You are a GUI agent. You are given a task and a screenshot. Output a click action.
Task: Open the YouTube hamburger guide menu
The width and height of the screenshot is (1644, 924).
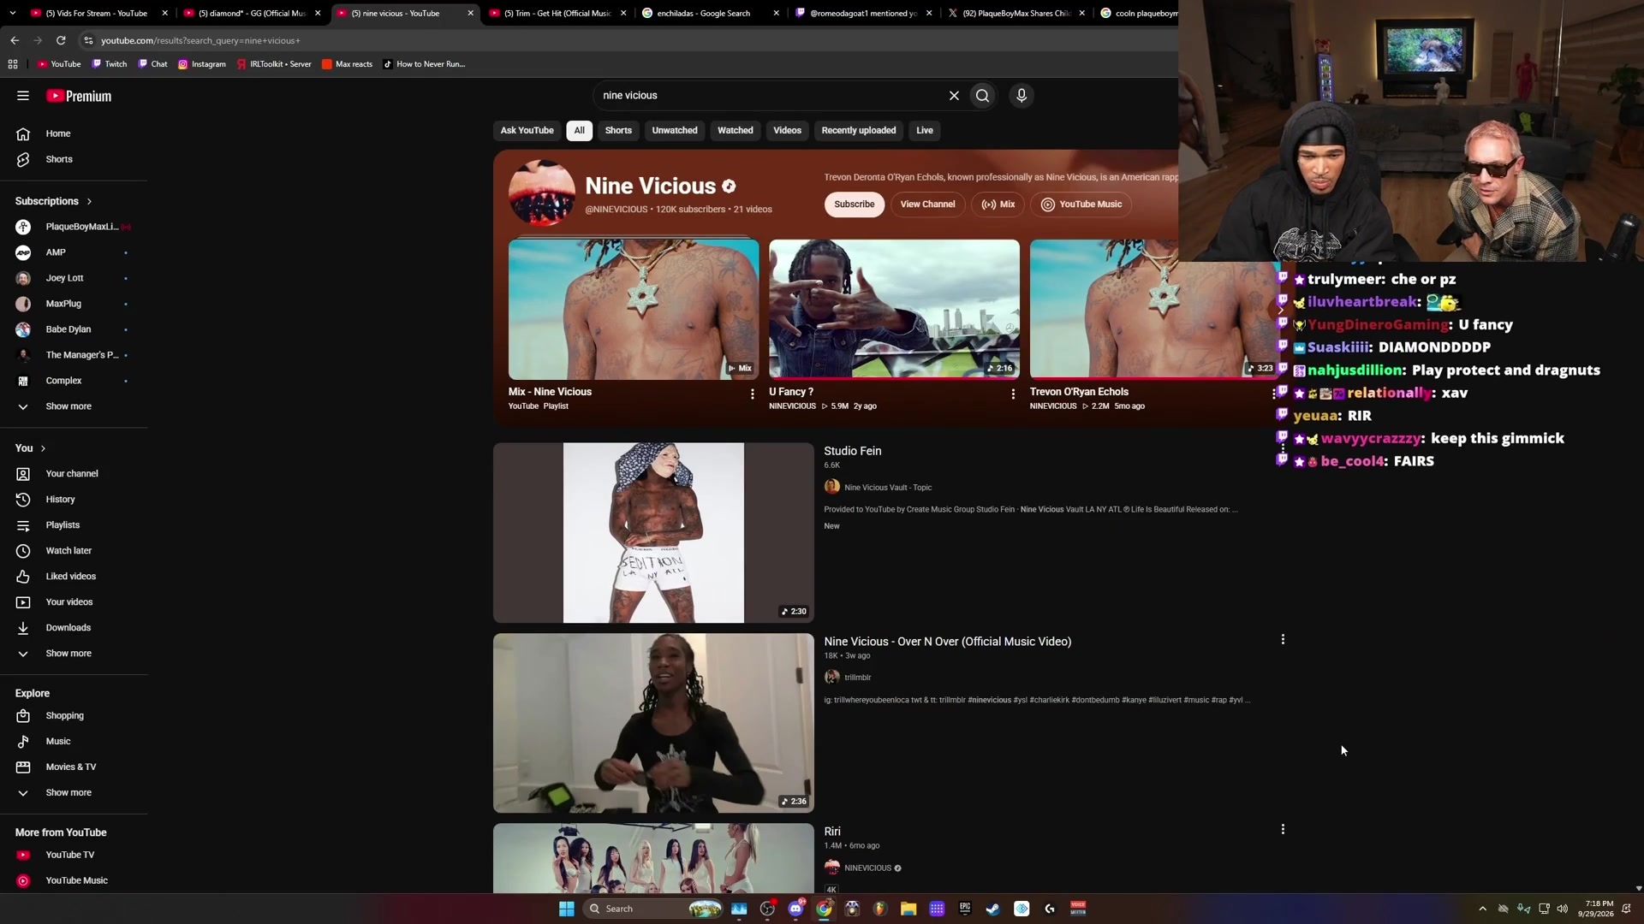pyautogui.click(x=23, y=96)
